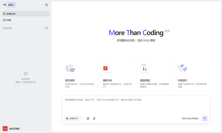Click the glasses web-reading icon
The width and height of the screenshot is (222, 133).
click(70, 68)
